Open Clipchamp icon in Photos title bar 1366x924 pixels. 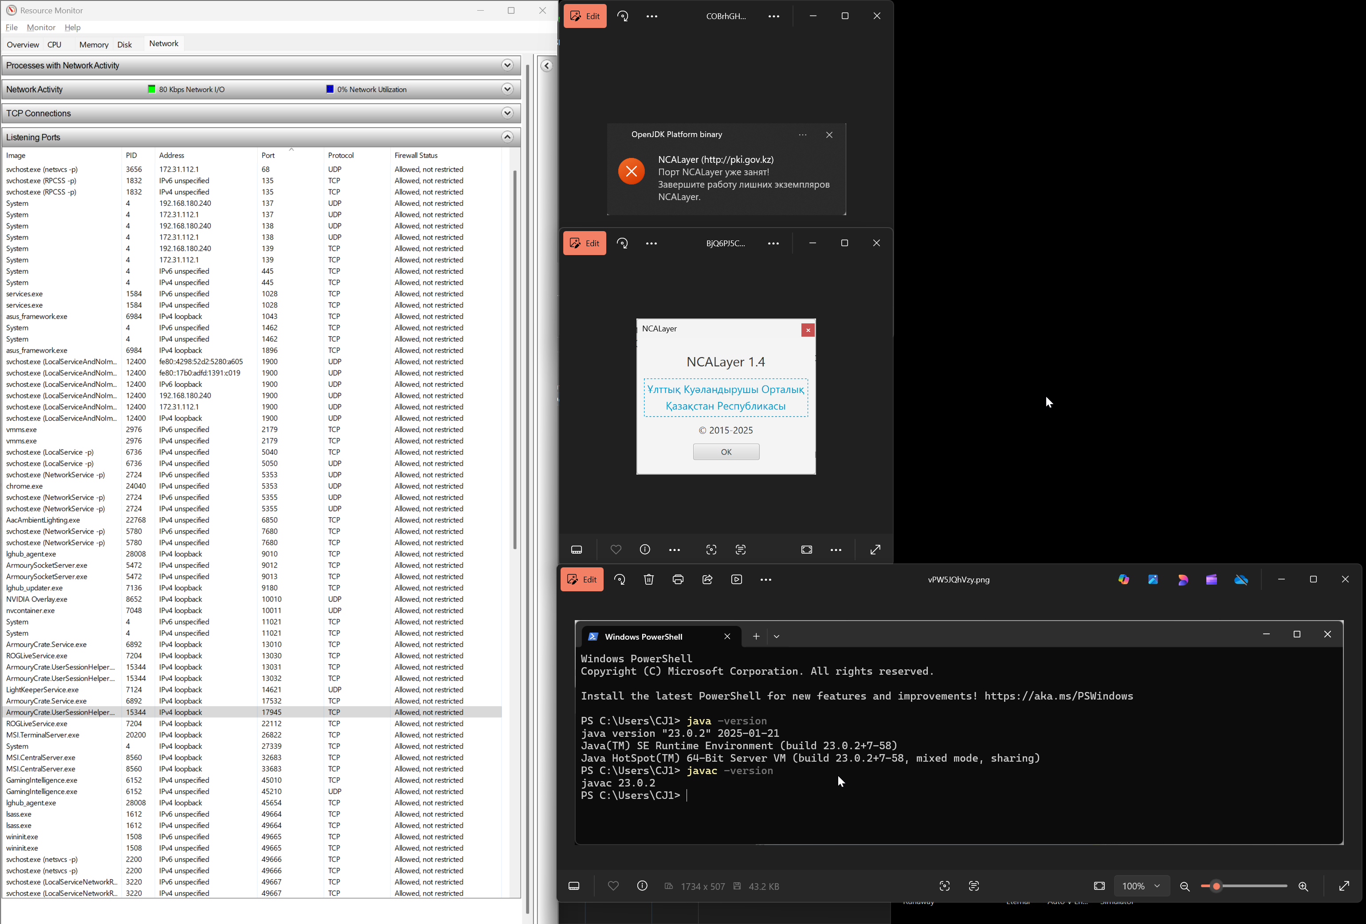pyautogui.click(x=1211, y=580)
